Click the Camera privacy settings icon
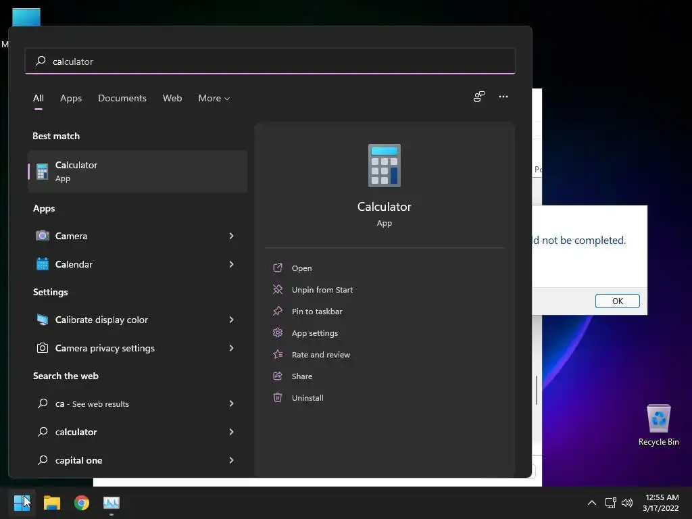692x519 pixels. pos(43,348)
